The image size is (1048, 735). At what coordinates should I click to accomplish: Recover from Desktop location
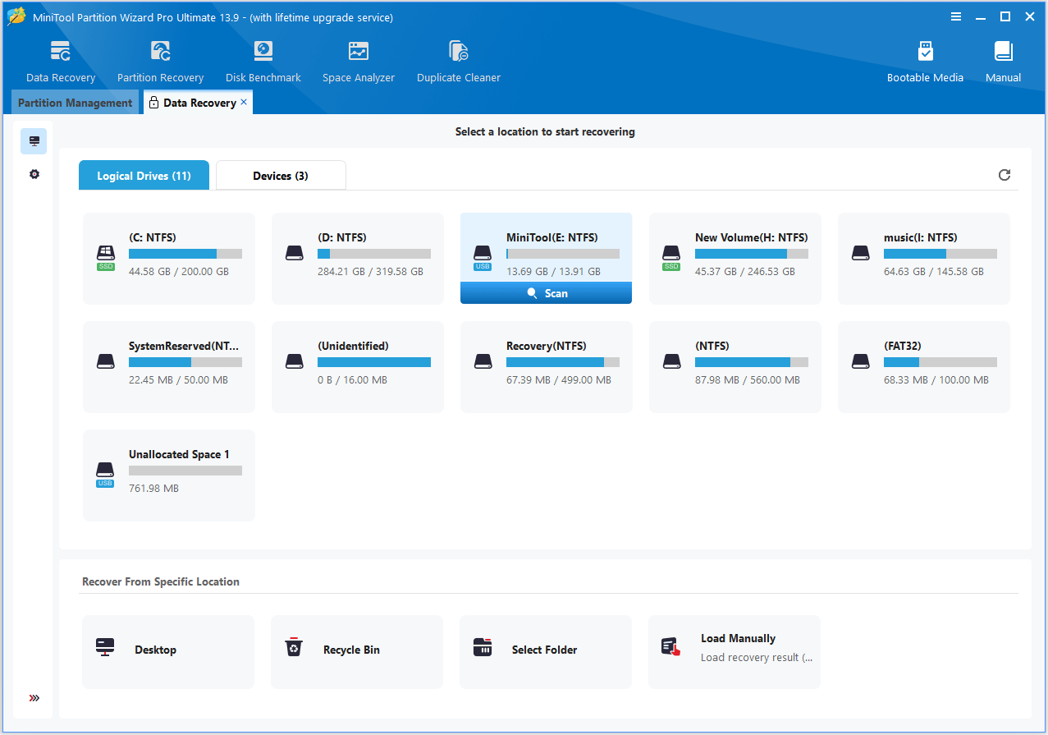point(168,651)
